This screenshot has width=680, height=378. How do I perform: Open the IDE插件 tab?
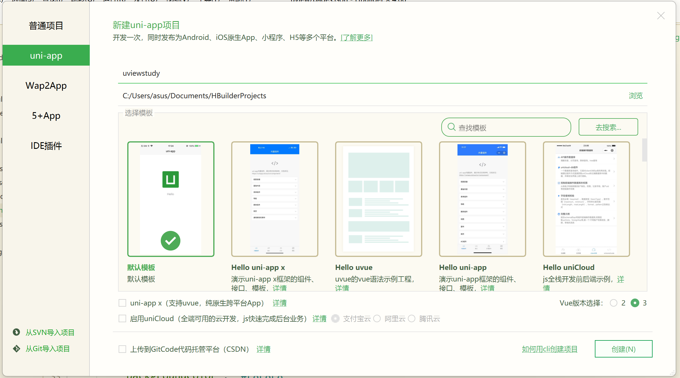point(46,146)
